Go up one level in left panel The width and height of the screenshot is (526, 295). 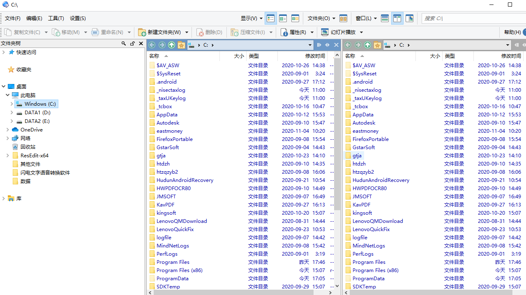[x=172, y=45]
